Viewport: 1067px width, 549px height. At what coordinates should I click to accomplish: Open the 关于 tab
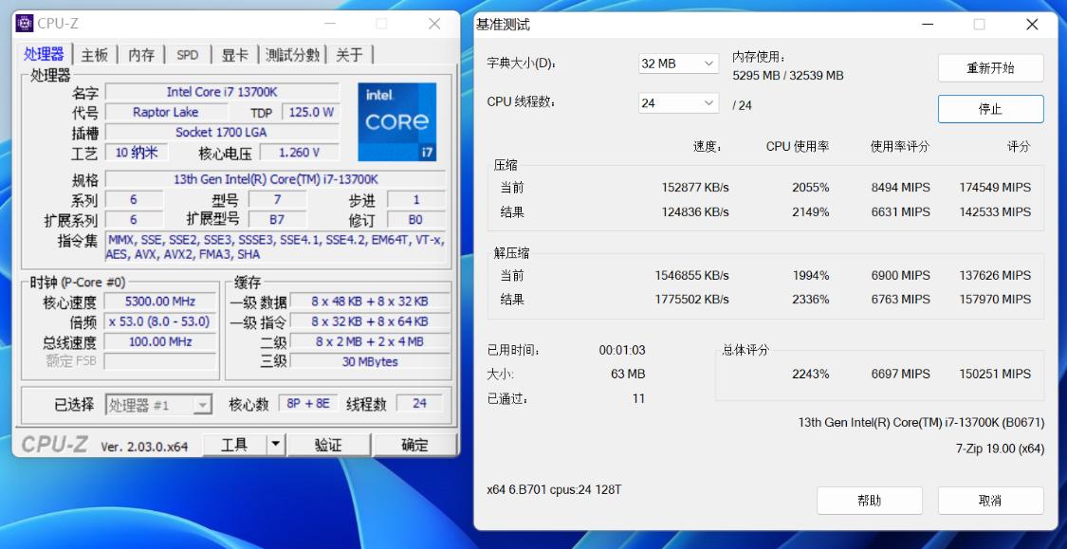point(349,55)
